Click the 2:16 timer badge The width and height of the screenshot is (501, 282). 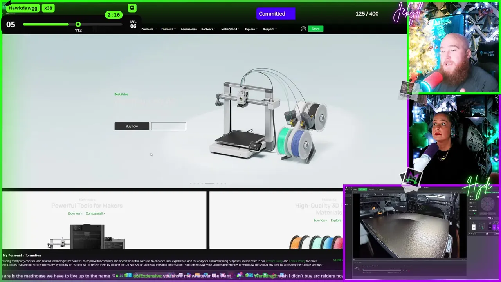[x=114, y=15]
